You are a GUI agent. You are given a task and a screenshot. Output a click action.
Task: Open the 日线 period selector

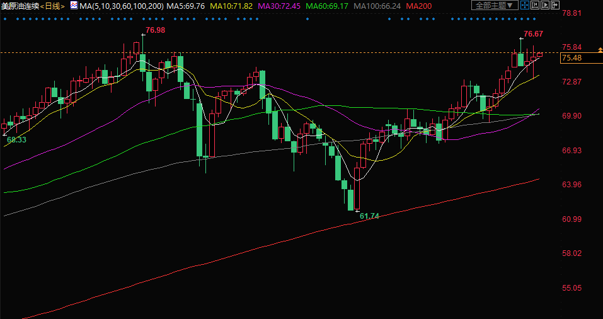click(x=52, y=6)
